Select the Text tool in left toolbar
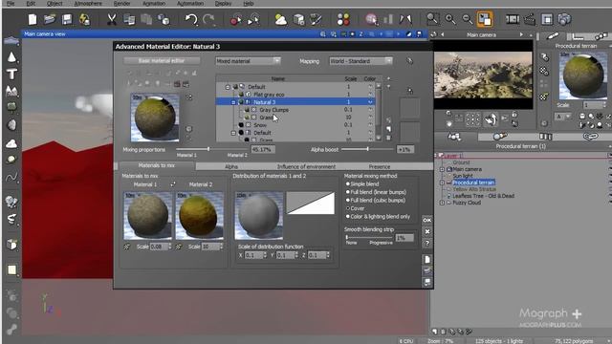Image resolution: width=612 pixels, height=344 pixels. [11, 74]
